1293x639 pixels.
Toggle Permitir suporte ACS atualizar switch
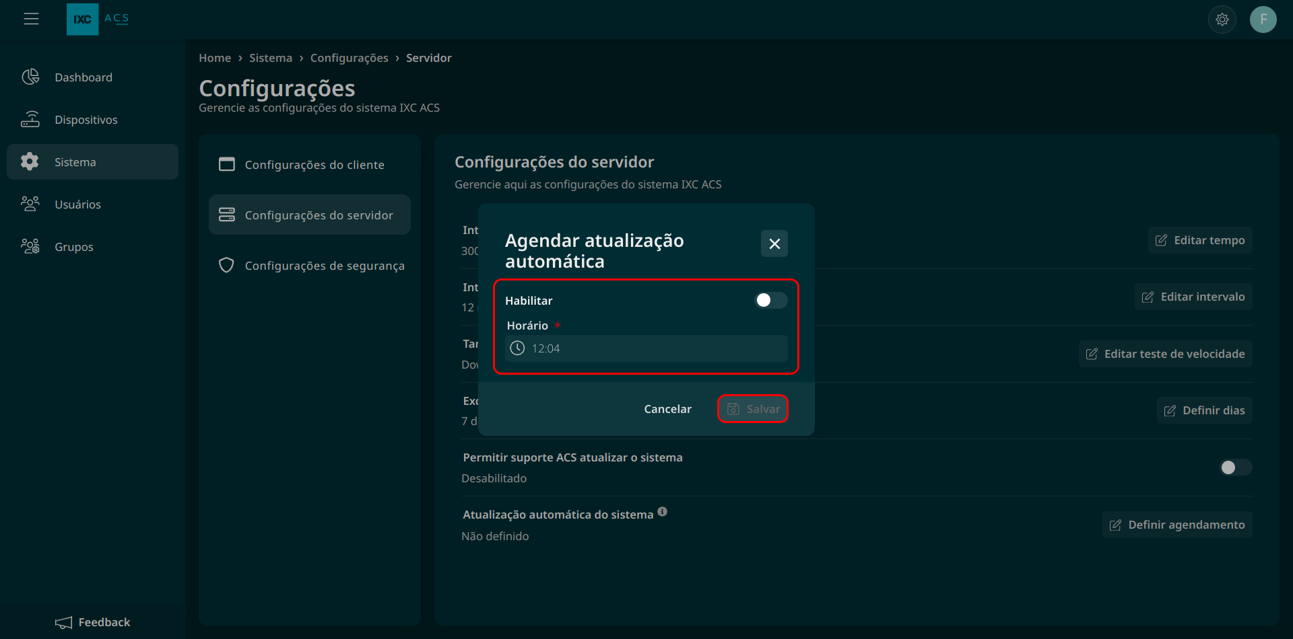point(1235,467)
